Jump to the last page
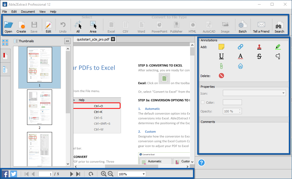 point(78,174)
